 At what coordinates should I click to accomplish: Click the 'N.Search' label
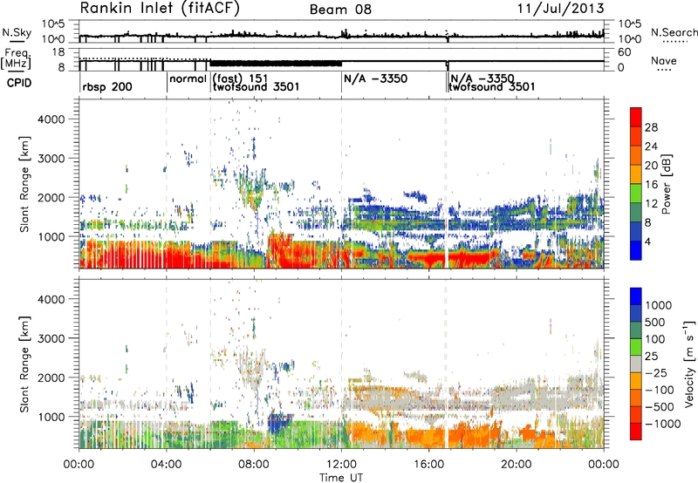[674, 32]
